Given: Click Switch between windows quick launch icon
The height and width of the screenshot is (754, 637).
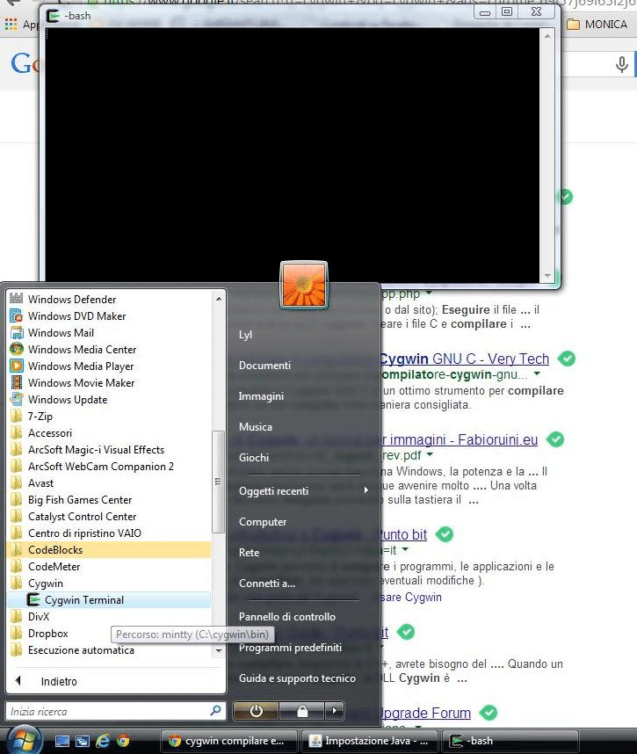Looking at the screenshot, I should pos(83,741).
